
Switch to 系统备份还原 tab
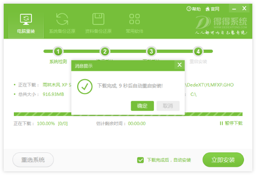coord(62,24)
